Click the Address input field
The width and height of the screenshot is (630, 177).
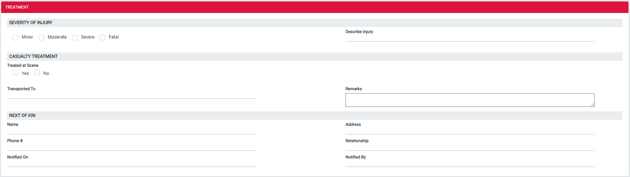point(470,131)
